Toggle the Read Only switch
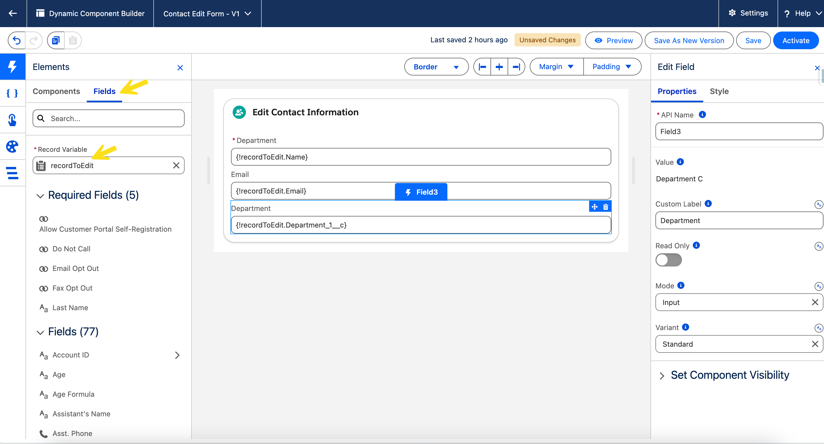The height and width of the screenshot is (444, 824). [668, 260]
